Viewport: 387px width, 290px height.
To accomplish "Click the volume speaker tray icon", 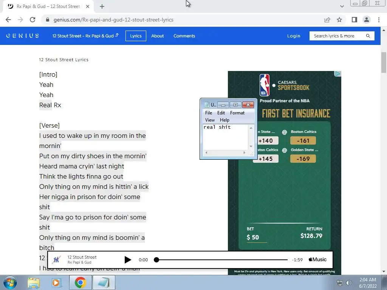I will coord(349,283).
